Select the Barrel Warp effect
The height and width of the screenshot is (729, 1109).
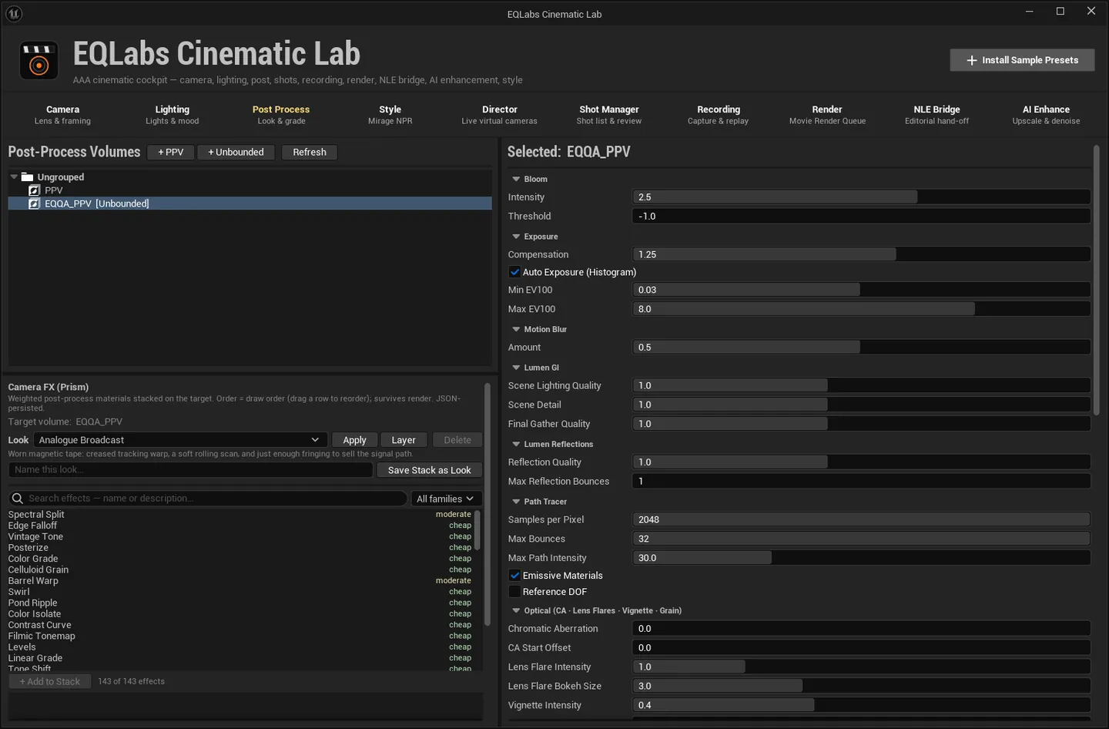[x=240, y=581]
